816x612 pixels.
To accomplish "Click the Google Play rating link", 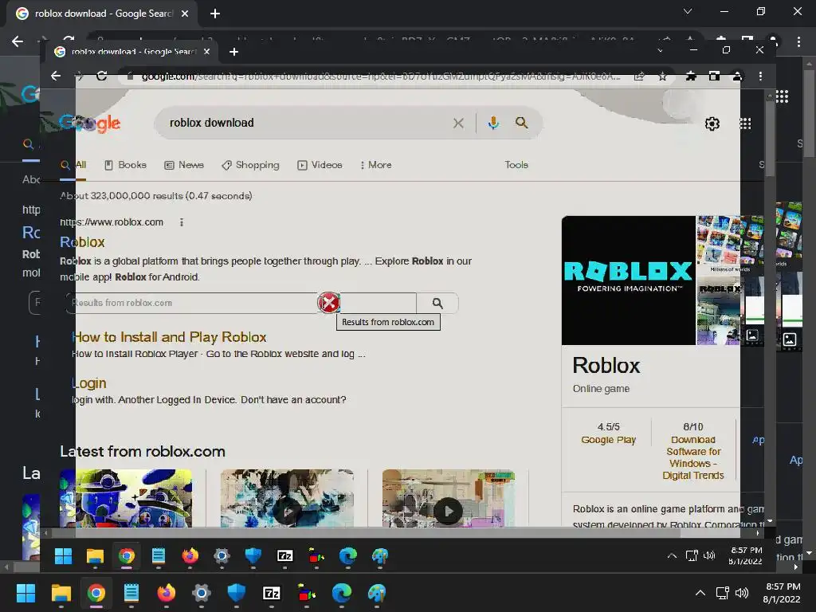I will pos(608,440).
